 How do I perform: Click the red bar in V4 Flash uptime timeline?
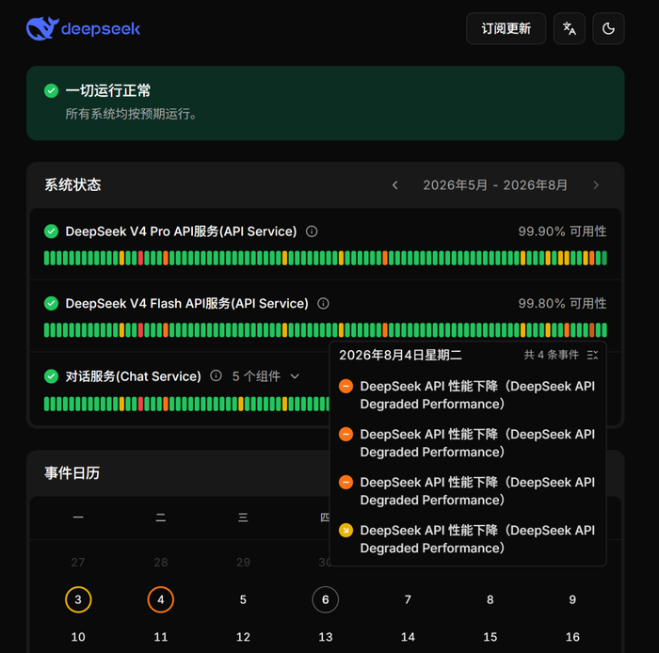[x=141, y=330]
